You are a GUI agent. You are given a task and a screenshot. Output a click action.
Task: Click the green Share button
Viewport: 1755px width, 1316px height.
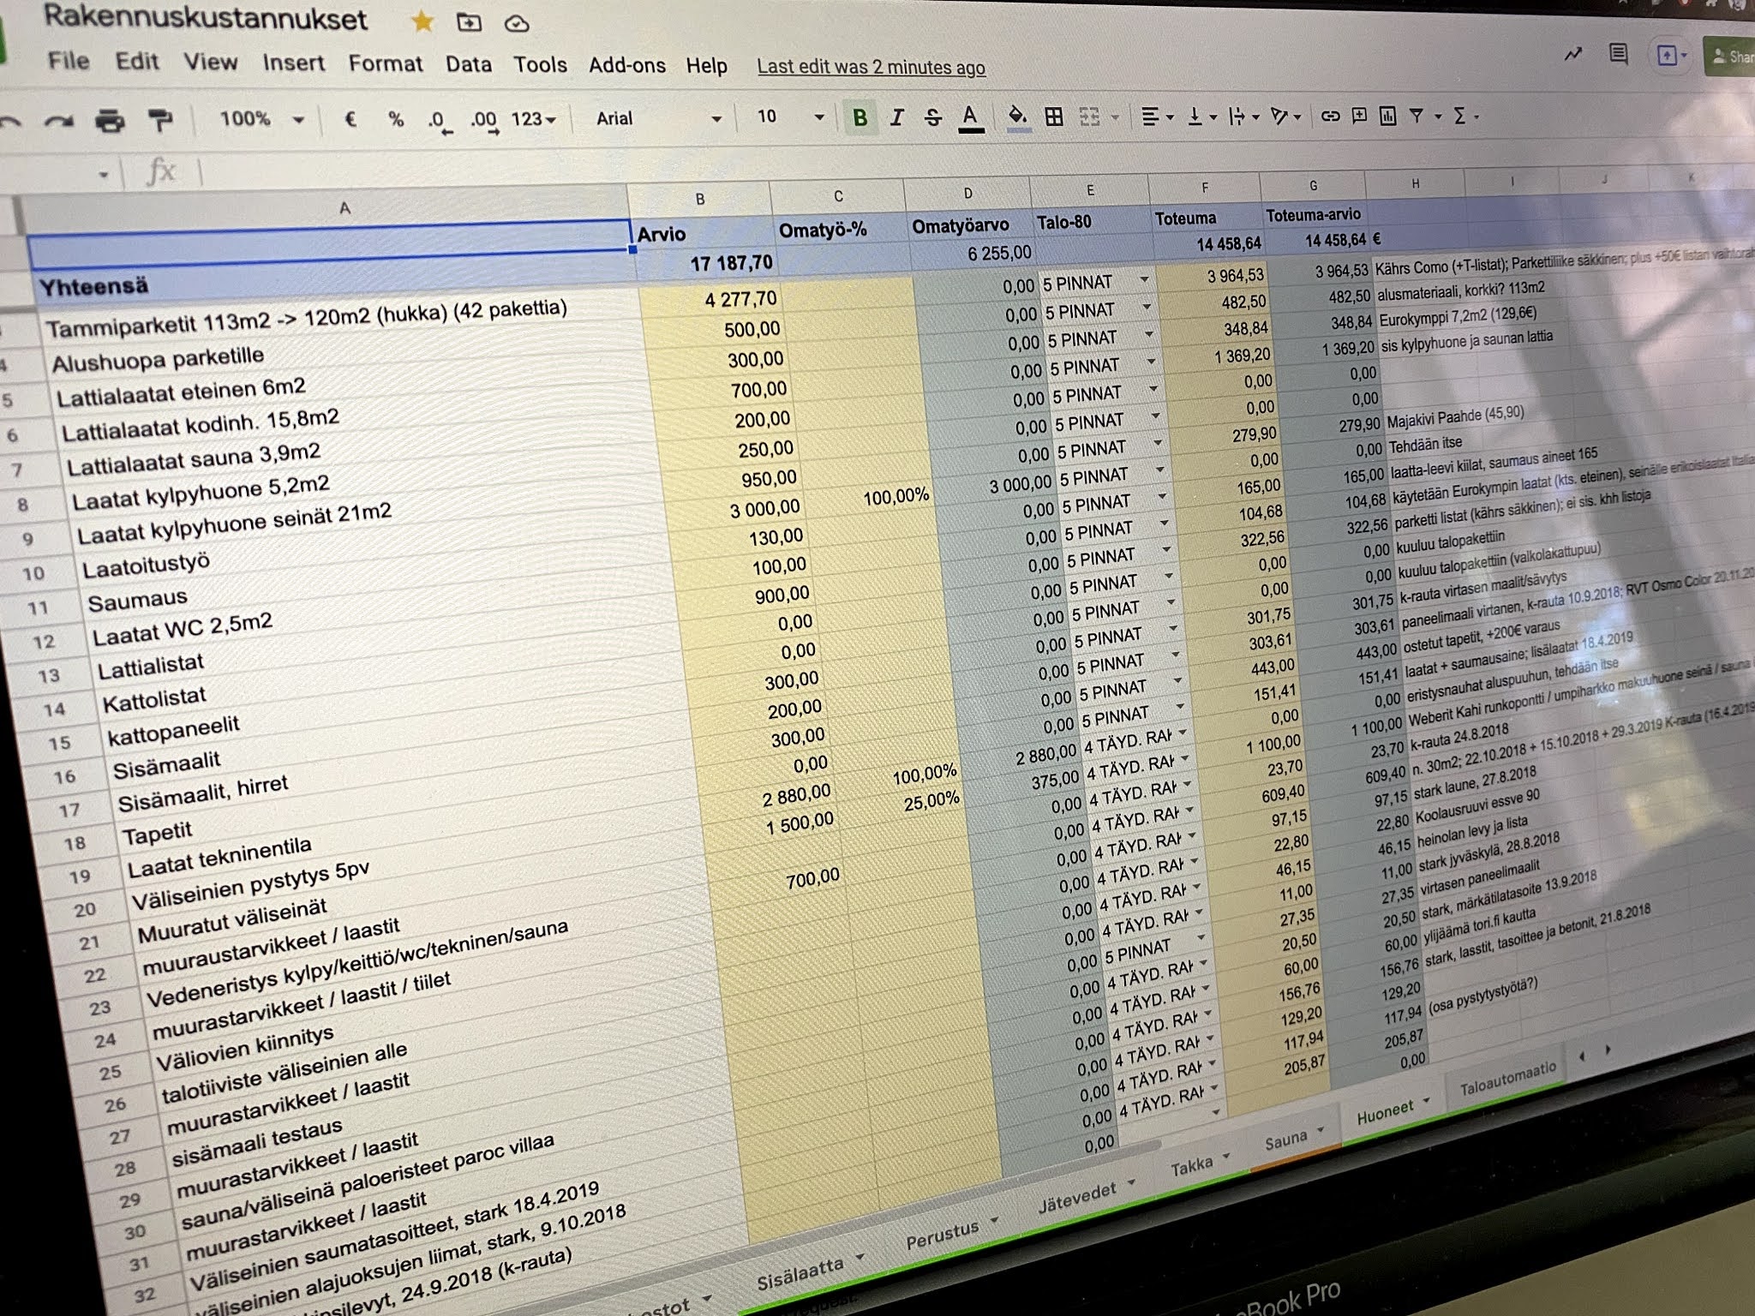coord(1730,57)
